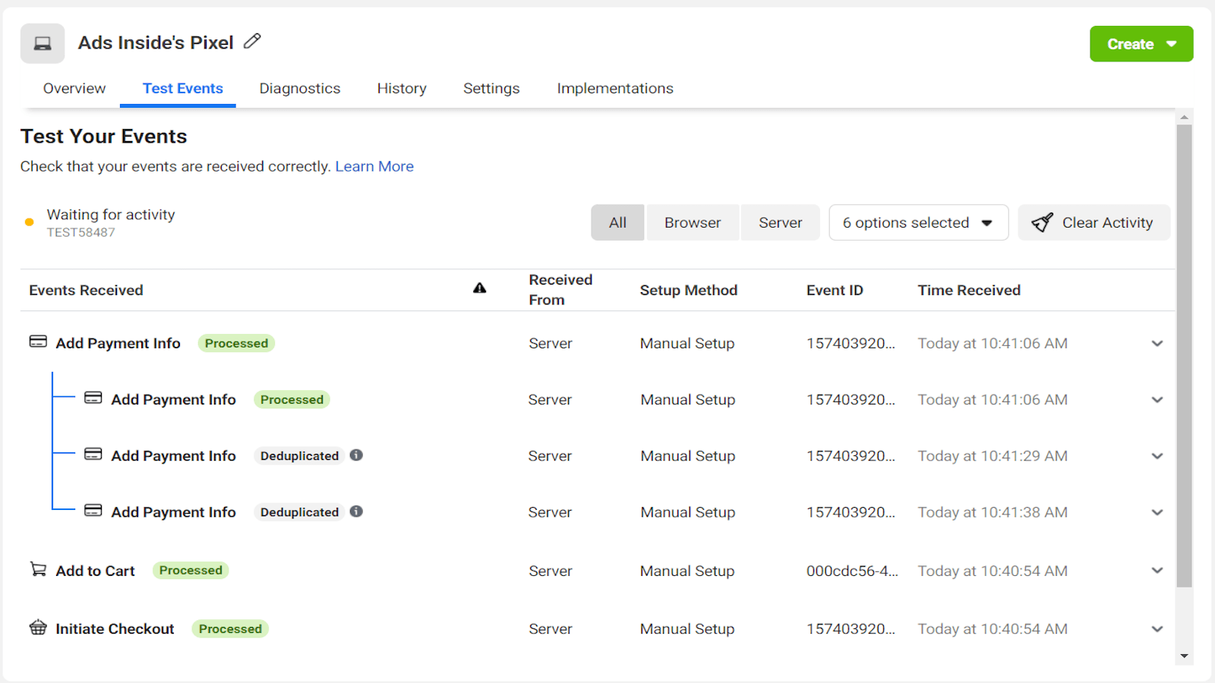Click the basket icon beside Initiate Checkout
This screenshot has height=683, width=1215.
37,628
